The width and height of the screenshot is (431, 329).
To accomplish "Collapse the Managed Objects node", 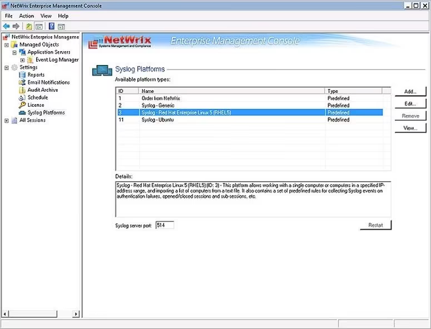I will click(x=7, y=45).
